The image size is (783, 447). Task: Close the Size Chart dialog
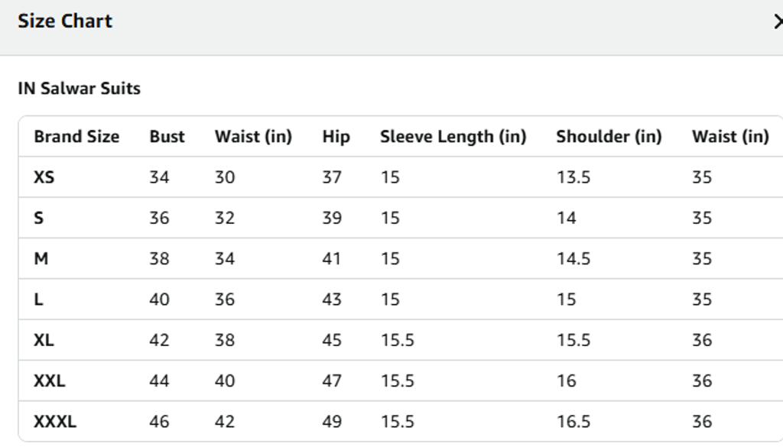point(778,22)
